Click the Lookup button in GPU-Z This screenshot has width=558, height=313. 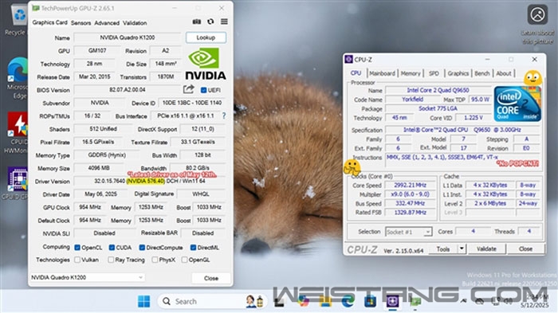(x=206, y=37)
